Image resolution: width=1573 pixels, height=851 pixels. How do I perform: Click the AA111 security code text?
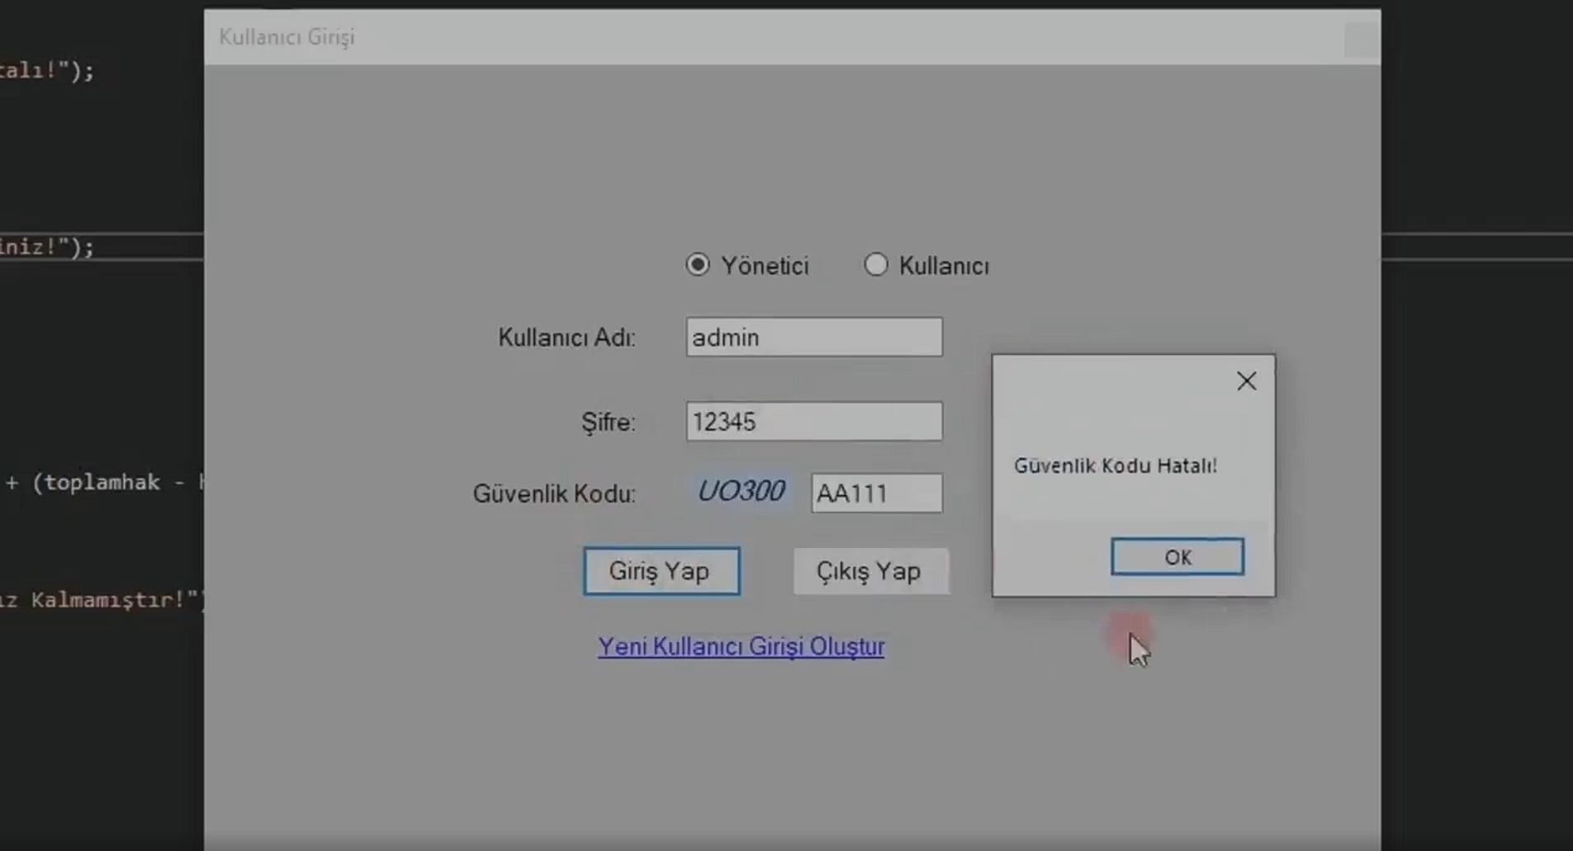click(851, 494)
